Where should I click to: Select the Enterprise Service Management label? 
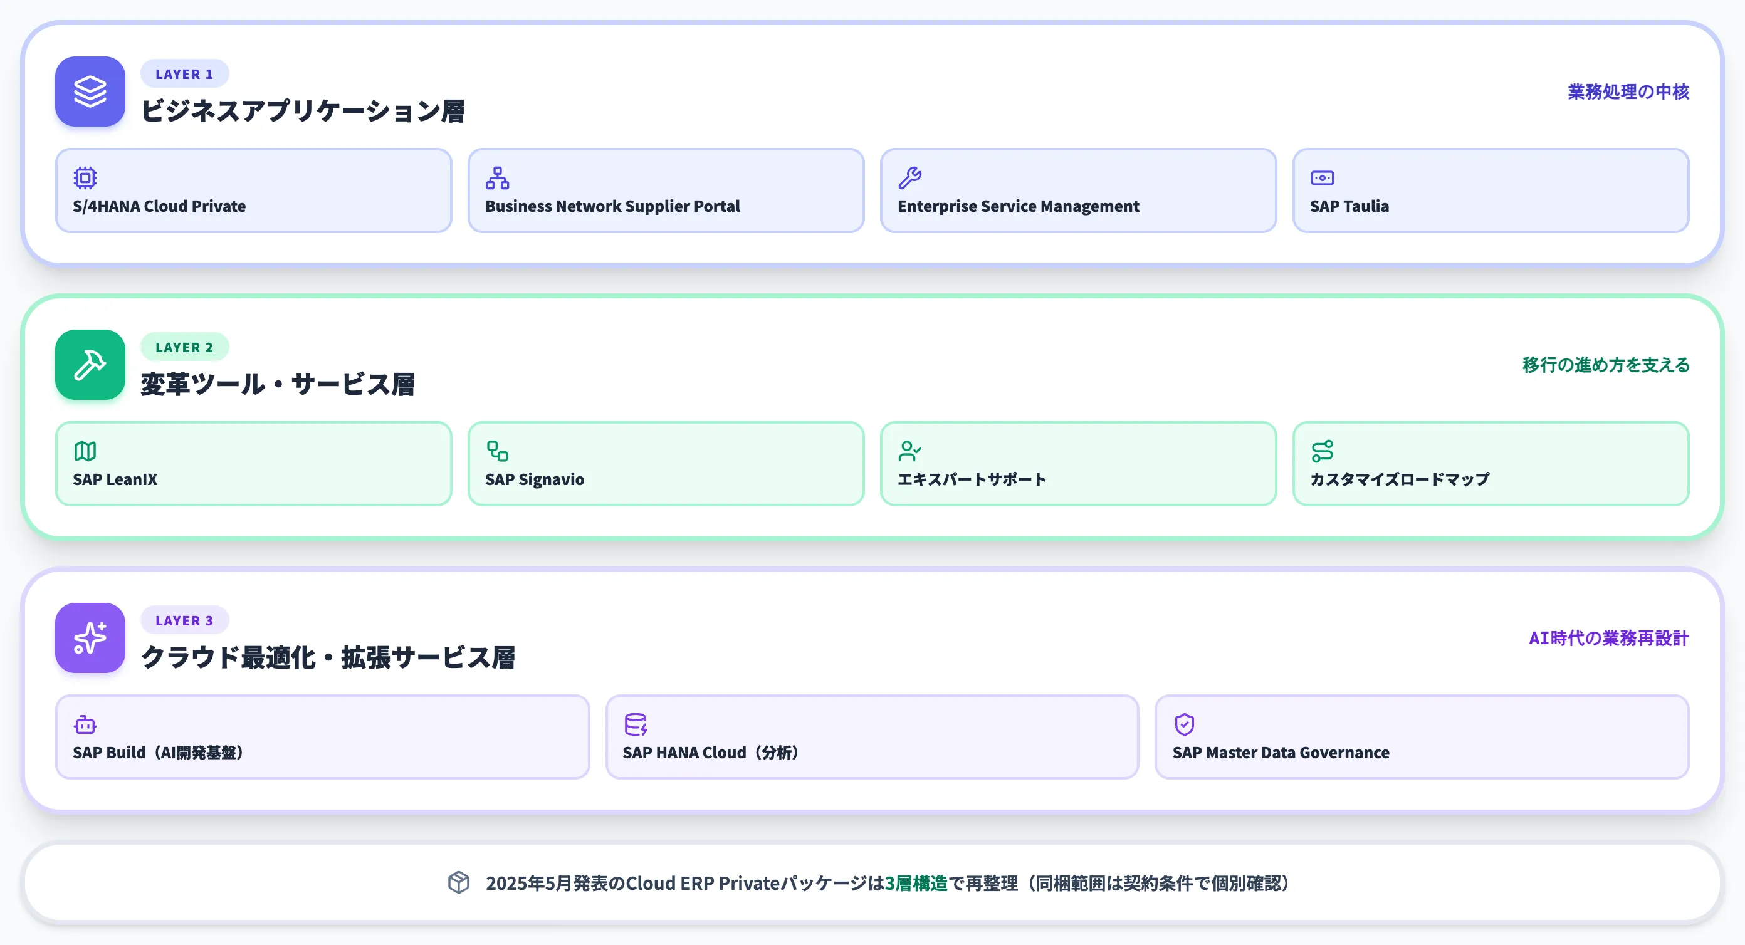click(x=1018, y=206)
